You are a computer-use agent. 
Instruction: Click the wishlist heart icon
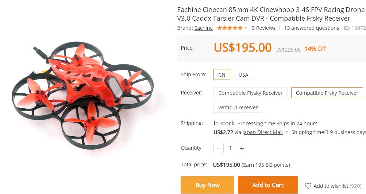tap(308, 186)
